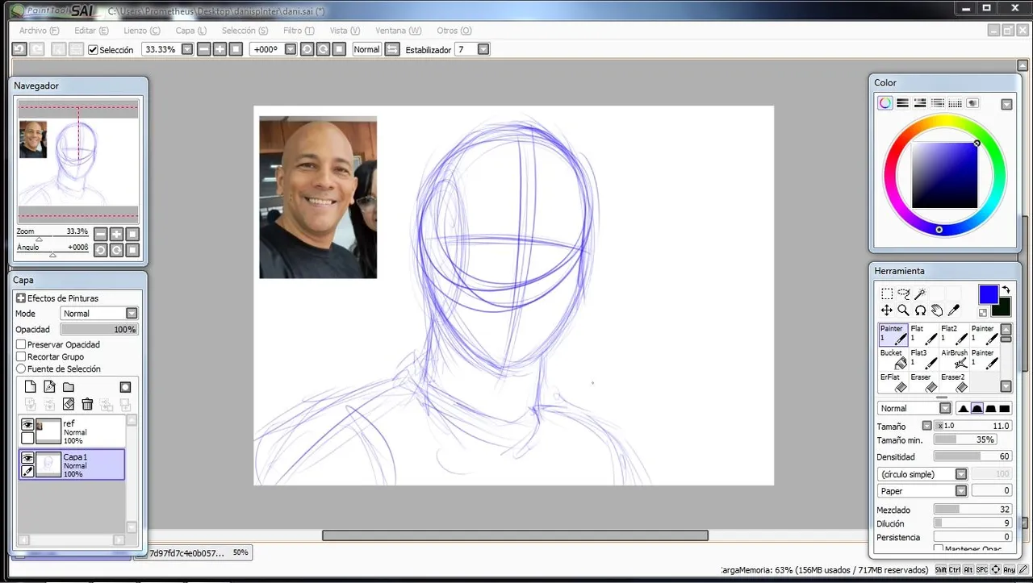This screenshot has width=1033, height=583.
Task: Choose the AirBrush tool
Action: point(955,359)
